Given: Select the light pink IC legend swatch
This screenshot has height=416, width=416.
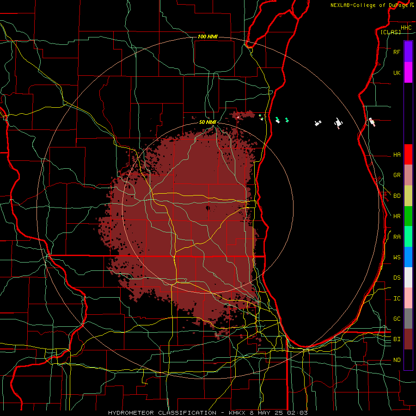Looking at the screenshot, I should click(408, 298).
